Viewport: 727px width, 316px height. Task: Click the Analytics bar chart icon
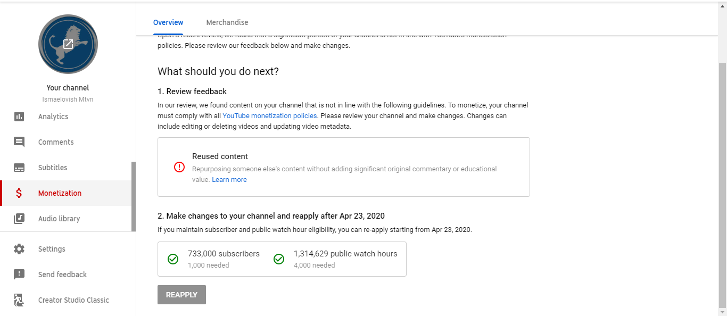[19, 117]
